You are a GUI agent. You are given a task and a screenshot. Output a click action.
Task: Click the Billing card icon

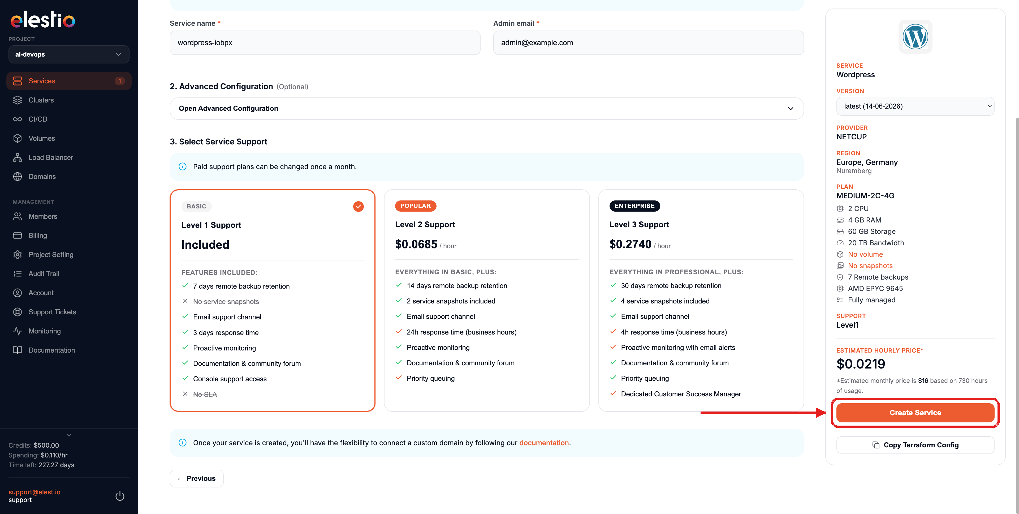pyautogui.click(x=18, y=235)
